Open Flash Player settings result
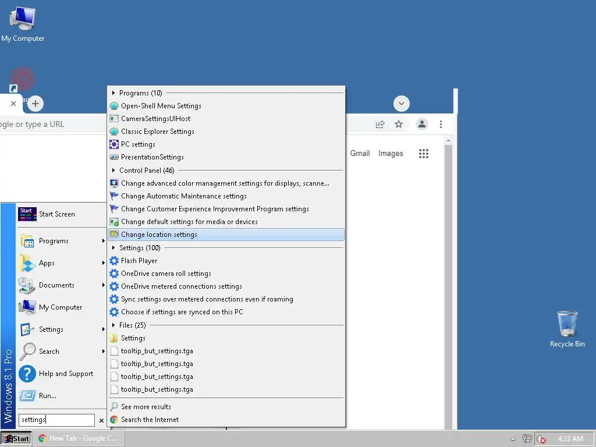This screenshot has width=596, height=447. pos(226,261)
